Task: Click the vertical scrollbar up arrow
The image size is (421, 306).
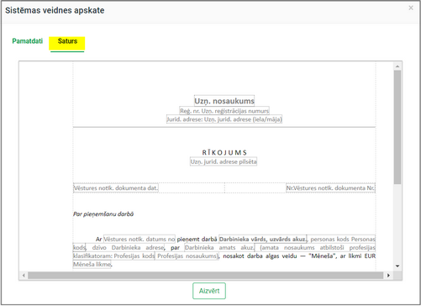Action: pyautogui.click(x=397, y=66)
